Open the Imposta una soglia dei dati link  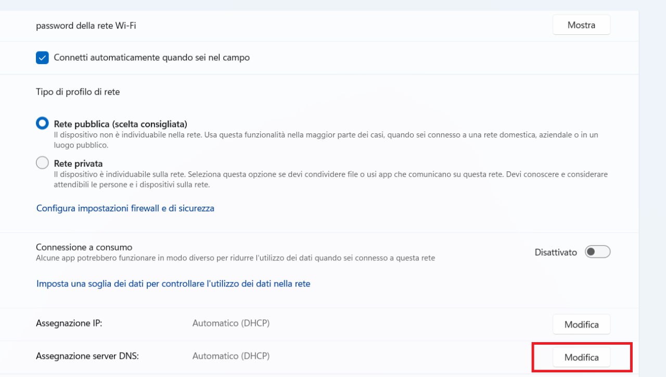coord(173,284)
